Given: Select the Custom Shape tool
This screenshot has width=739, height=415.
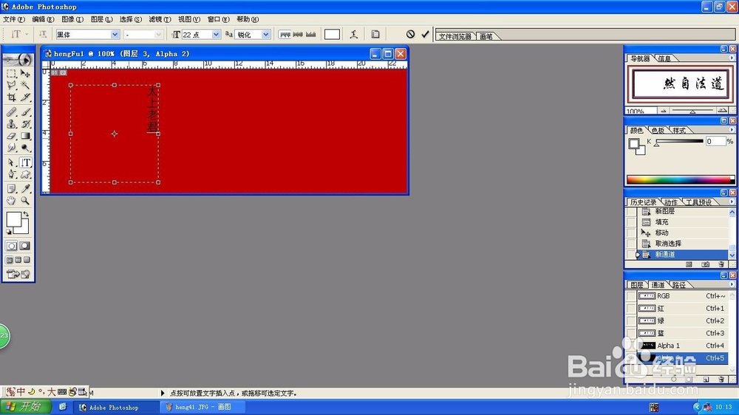Looking at the screenshot, I should tap(25, 174).
